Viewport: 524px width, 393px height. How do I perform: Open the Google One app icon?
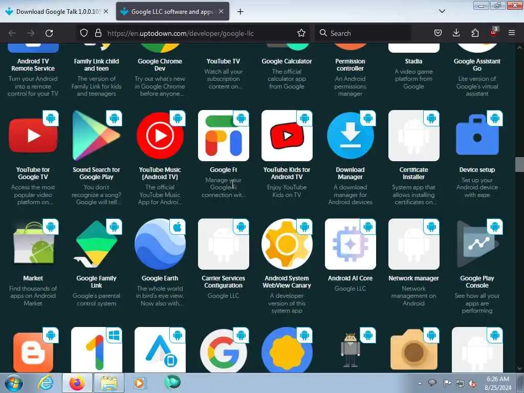[97, 350]
